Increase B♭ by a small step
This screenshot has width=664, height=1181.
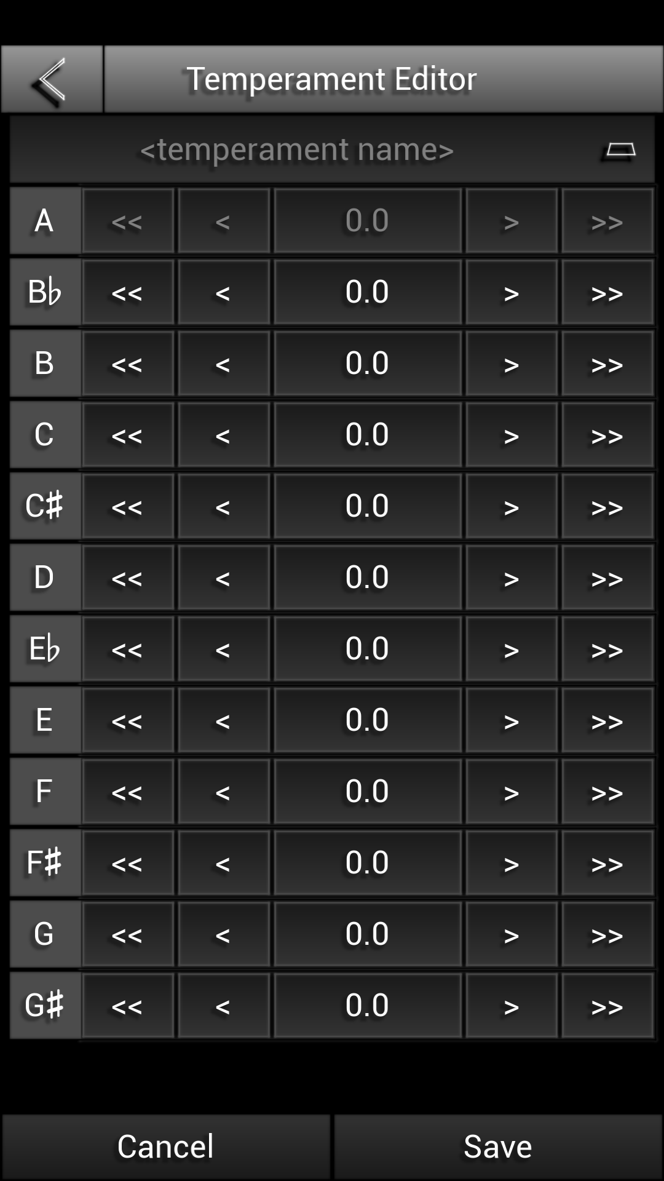[511, 292]
